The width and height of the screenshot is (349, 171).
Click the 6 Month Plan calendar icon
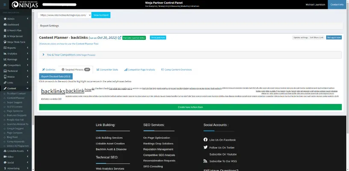click(4, 30)
